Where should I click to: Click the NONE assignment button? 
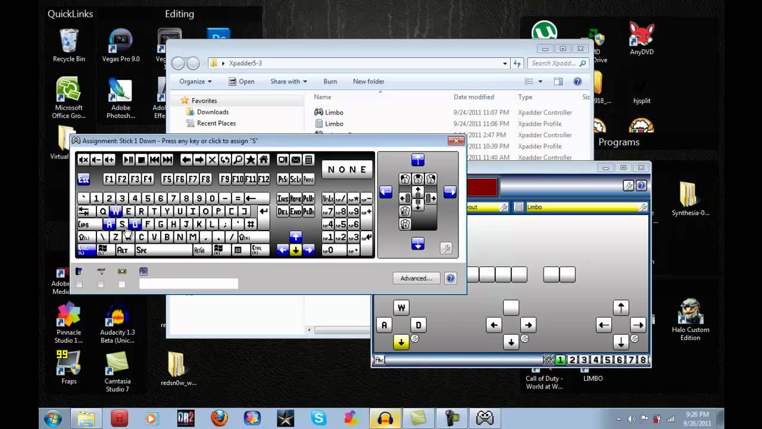[x=348, y=170]
